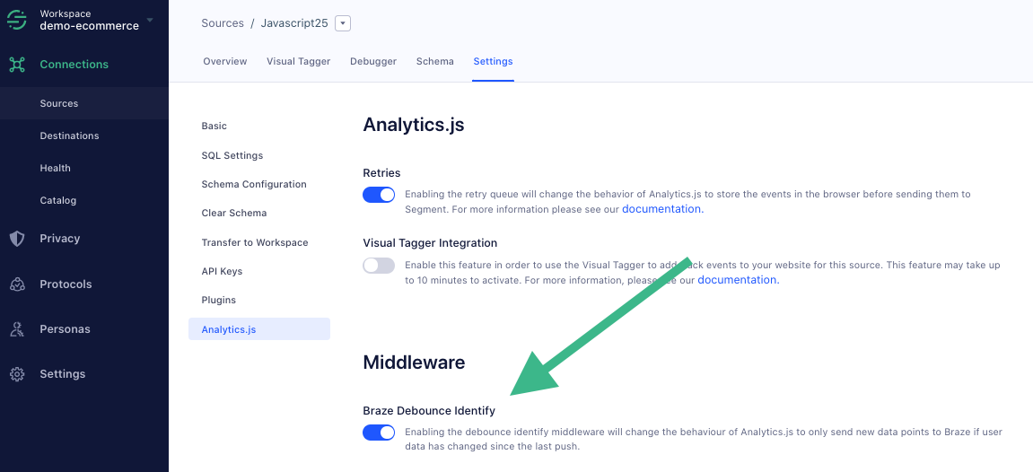1033x472 pixels.
Task: Disable the Retries toggle
Action: [x=379, y=195]
